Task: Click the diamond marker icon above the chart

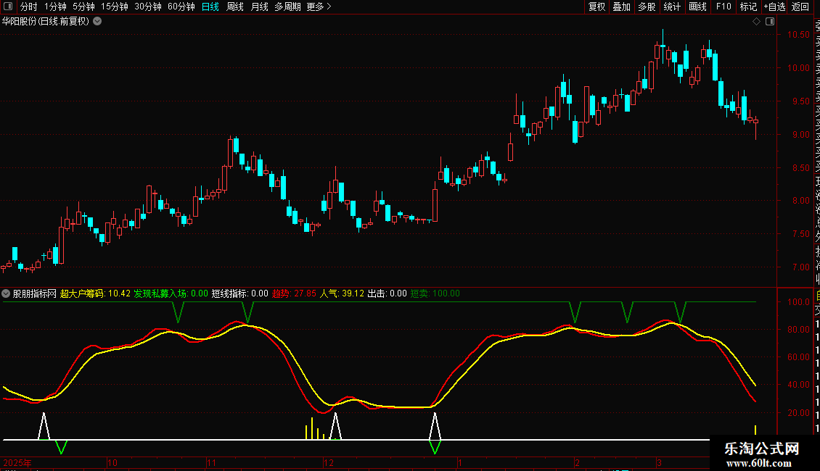Action: pos(756,22)
